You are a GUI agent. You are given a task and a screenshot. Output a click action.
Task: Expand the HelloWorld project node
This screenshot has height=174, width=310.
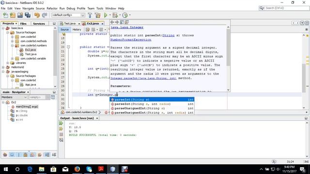click(x=3, y=67)
